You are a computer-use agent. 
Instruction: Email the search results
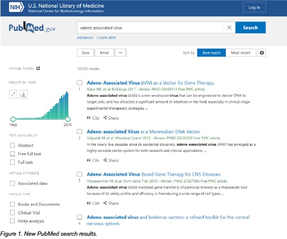click(x=104, y=53)
